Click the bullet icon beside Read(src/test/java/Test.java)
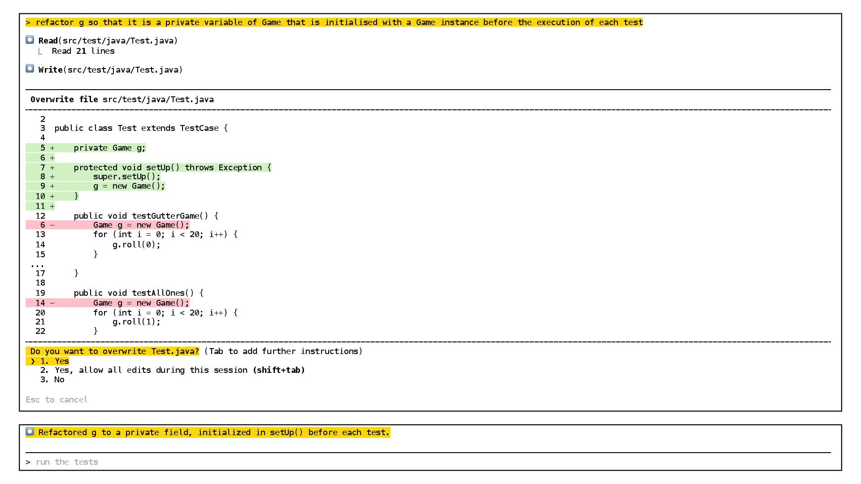The height and width of the screenshot is (484, 861). [x=30, y=40]
